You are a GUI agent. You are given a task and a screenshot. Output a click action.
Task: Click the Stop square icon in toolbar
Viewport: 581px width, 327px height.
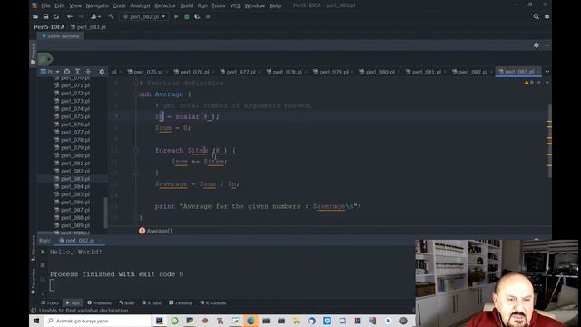pyautogui.click(x=208, y=16)
